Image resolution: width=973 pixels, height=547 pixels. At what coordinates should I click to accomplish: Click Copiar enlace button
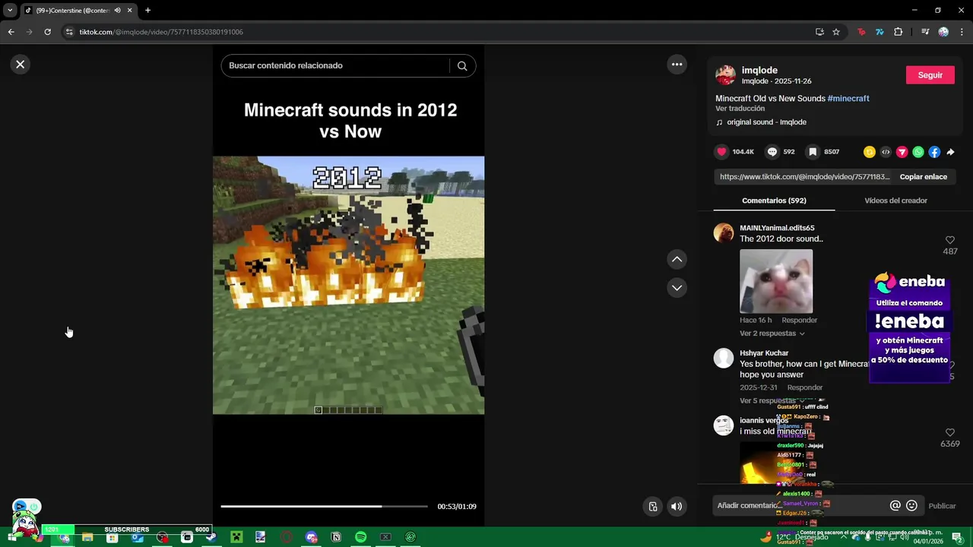pos(923,177)
